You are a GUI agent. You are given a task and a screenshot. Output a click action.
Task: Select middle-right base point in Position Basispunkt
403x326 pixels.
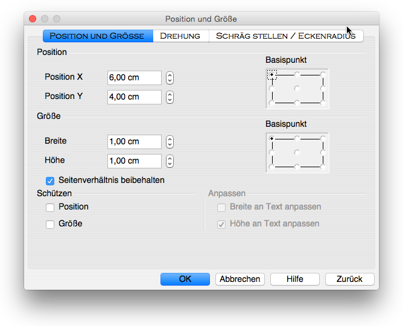[323, 88]
